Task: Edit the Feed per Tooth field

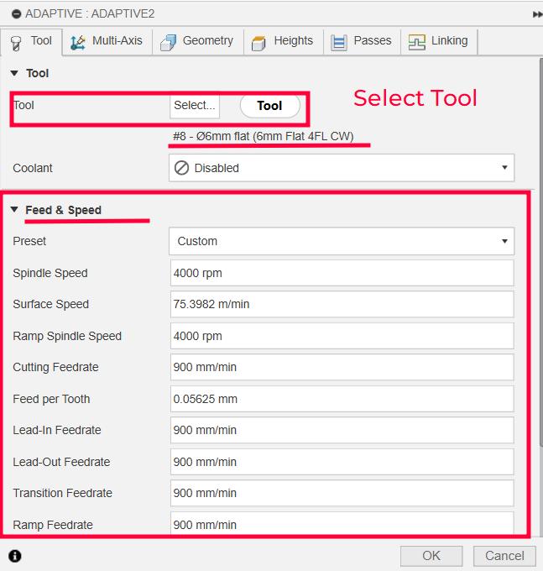Action: [x=342, y=399]
